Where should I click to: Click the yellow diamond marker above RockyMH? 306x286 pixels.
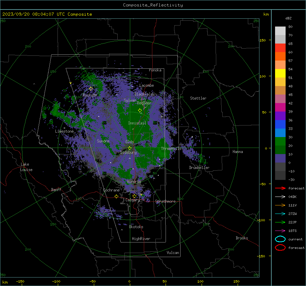click(x=91, y=89)
